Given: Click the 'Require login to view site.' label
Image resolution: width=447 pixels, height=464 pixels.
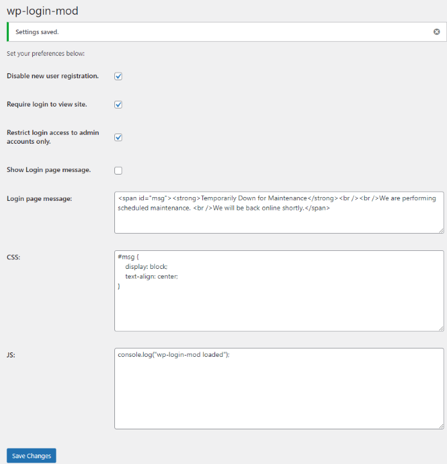Looking at the screenshot, I should pyautogui.click(x=47, y=105).
